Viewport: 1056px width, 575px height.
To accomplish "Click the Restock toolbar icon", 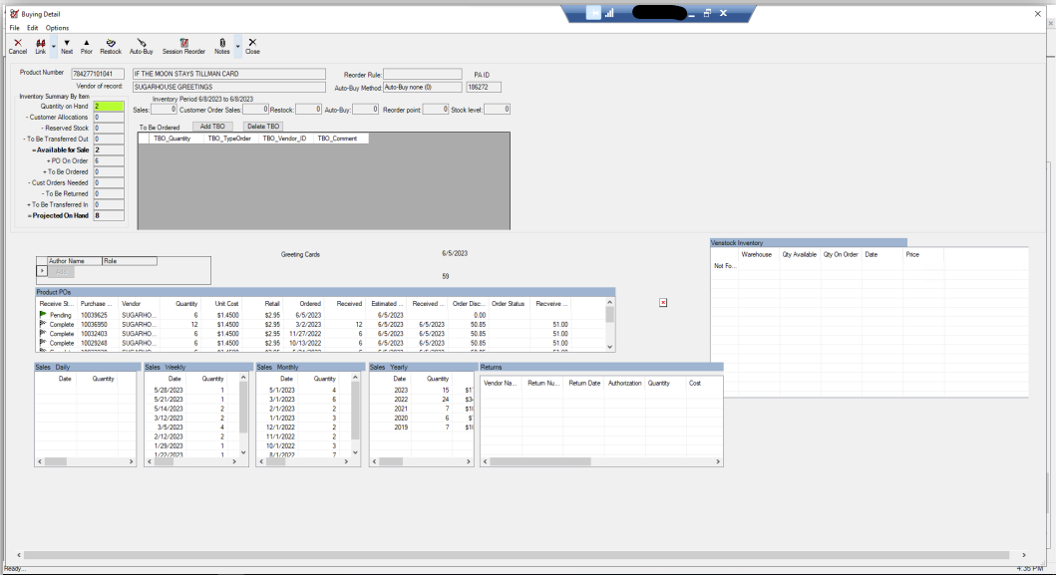I will point(111,43).
